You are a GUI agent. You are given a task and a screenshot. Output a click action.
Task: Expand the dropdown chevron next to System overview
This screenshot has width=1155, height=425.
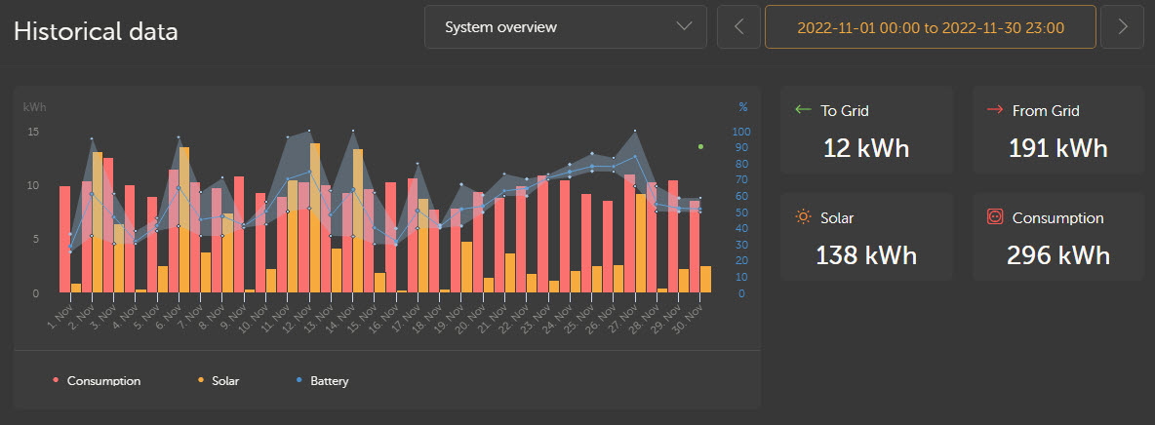(684, 27)
